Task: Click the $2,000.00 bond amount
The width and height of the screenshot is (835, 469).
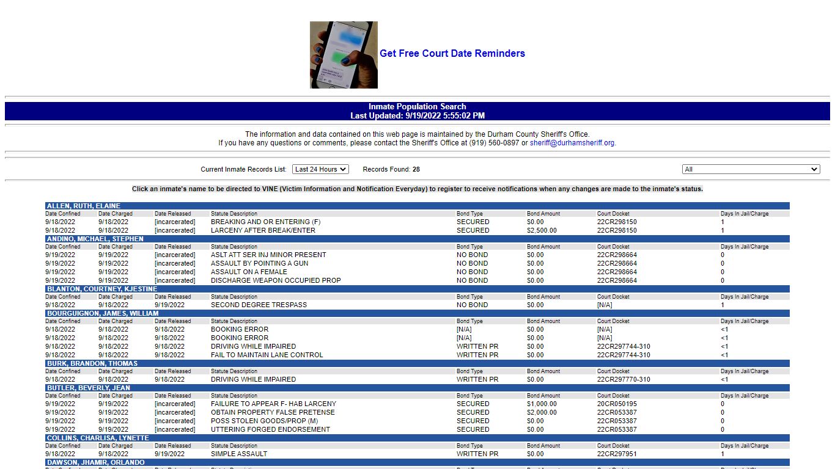Action: [542, 412]
